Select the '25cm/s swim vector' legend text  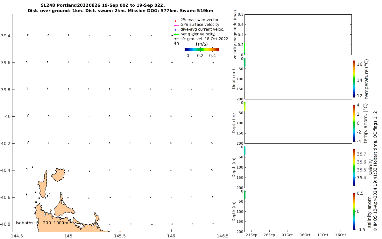click(x=200, y=20)
